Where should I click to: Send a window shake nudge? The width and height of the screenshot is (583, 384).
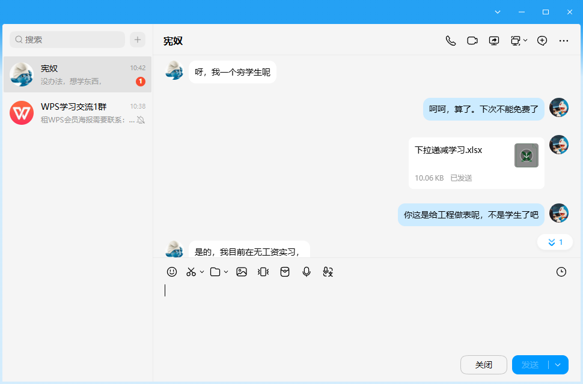263,272
